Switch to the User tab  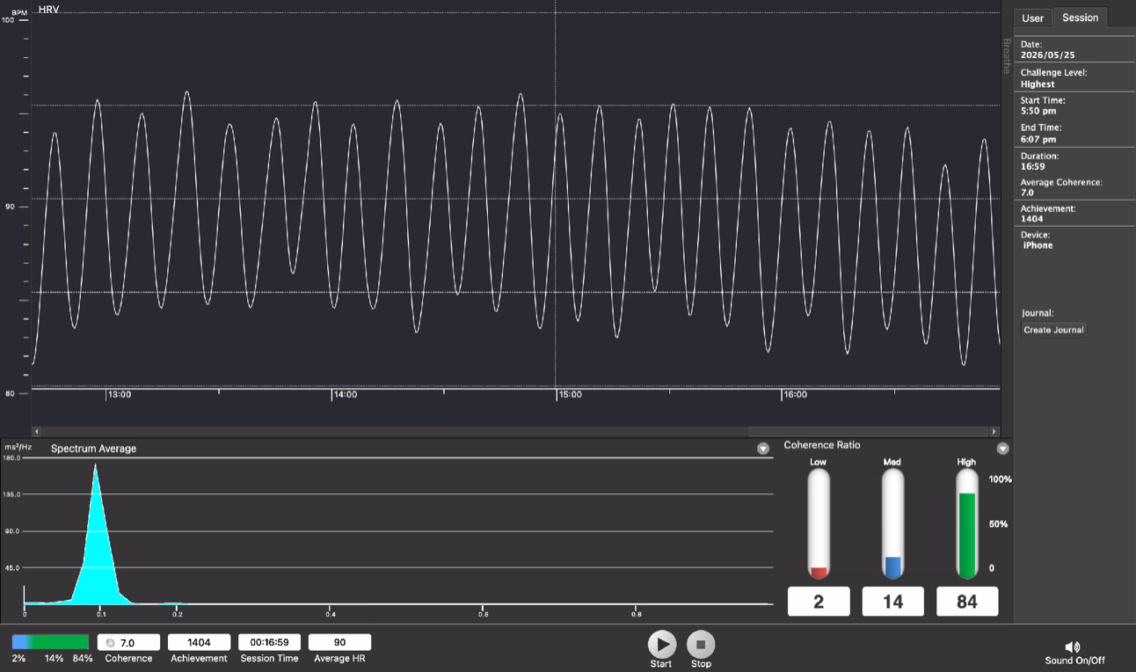(1032, 18)
